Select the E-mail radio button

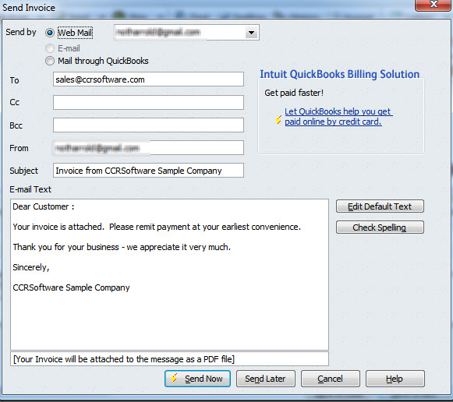tap(50, 48)
